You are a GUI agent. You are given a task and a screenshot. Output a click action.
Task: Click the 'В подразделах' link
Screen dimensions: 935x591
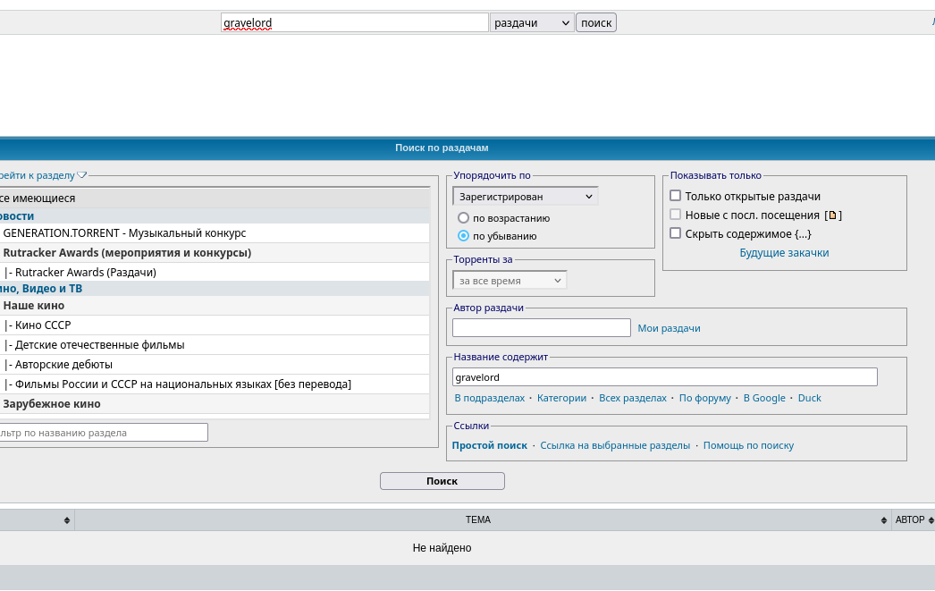coord(490,398)
